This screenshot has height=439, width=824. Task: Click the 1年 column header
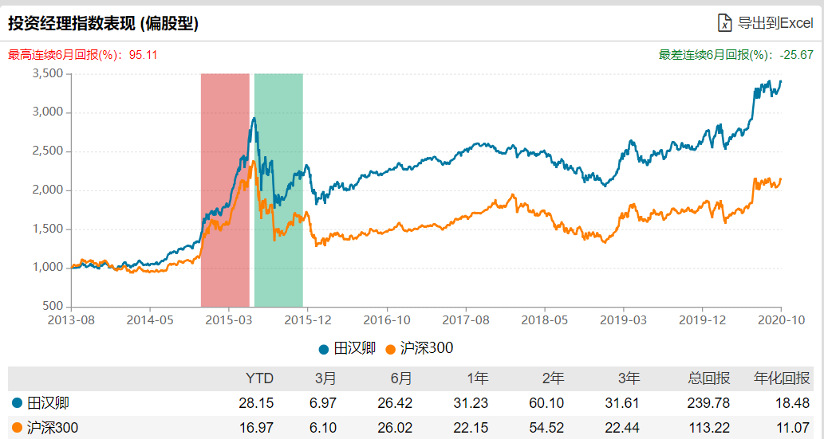(477, 378)
